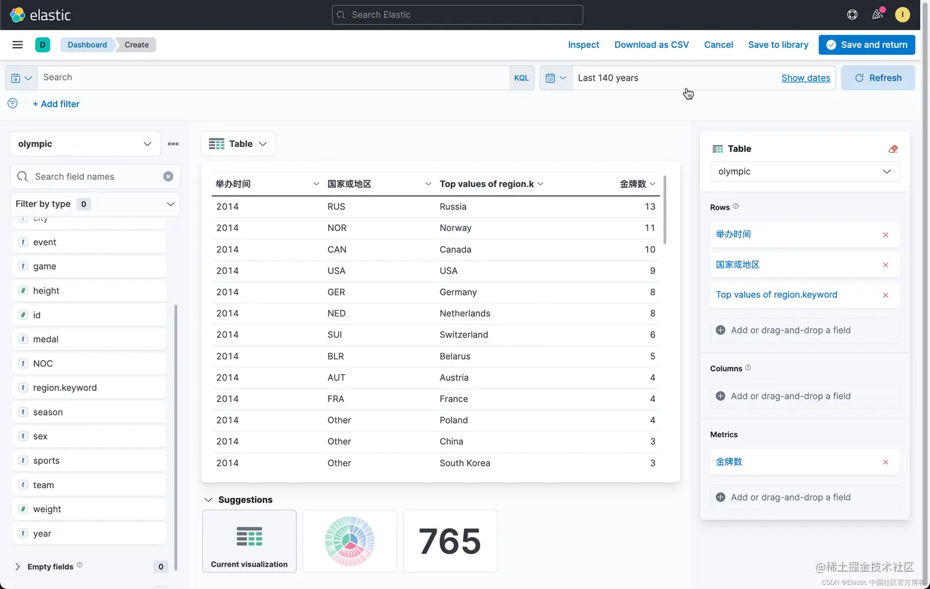Select the medal field

point(89,339)
